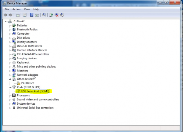Viewport: 183px width, 132px height.
Task: Open the Properties toolbar icon
Action: [x=25, y=15]
